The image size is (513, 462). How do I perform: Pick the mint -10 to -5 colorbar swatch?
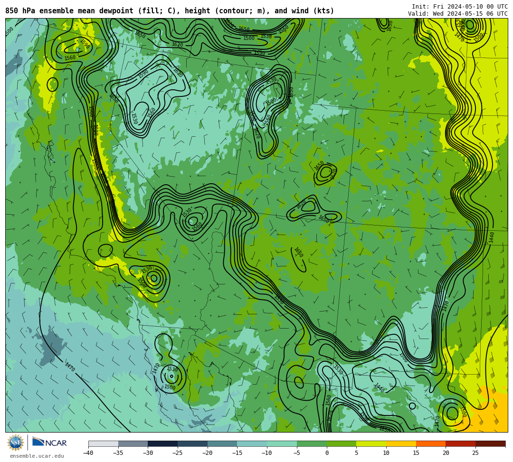282,443
